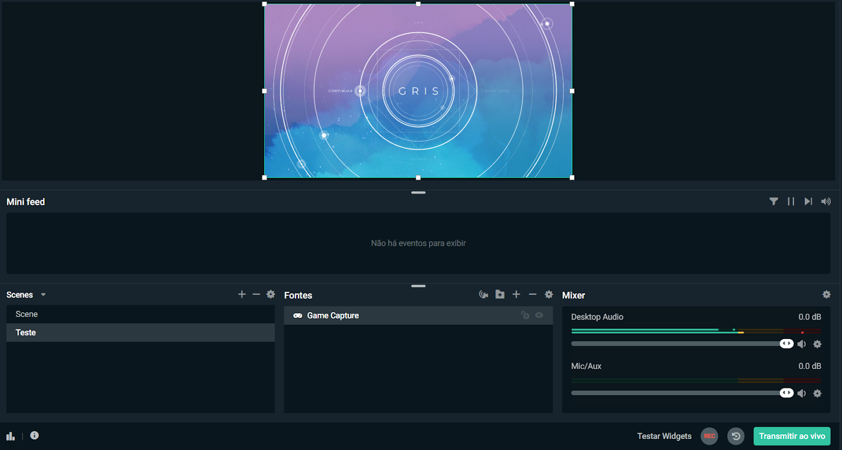842x450 pixels.
Task: Click top-left resize handle of preview
Action: pos(265,4)
